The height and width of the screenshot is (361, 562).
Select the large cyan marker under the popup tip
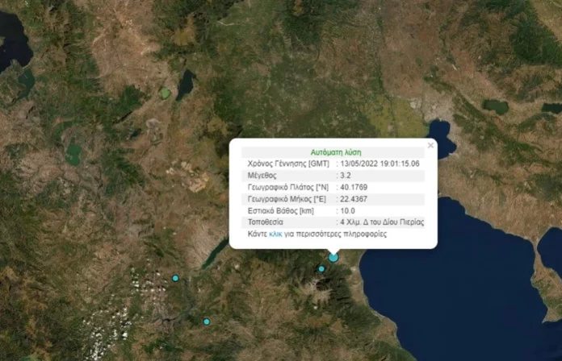pos(333,257)
